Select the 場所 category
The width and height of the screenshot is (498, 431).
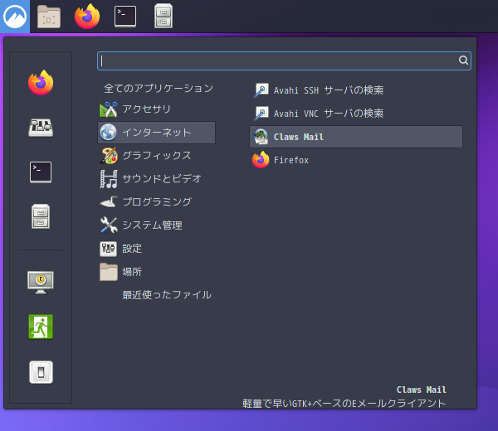(156, 272)
